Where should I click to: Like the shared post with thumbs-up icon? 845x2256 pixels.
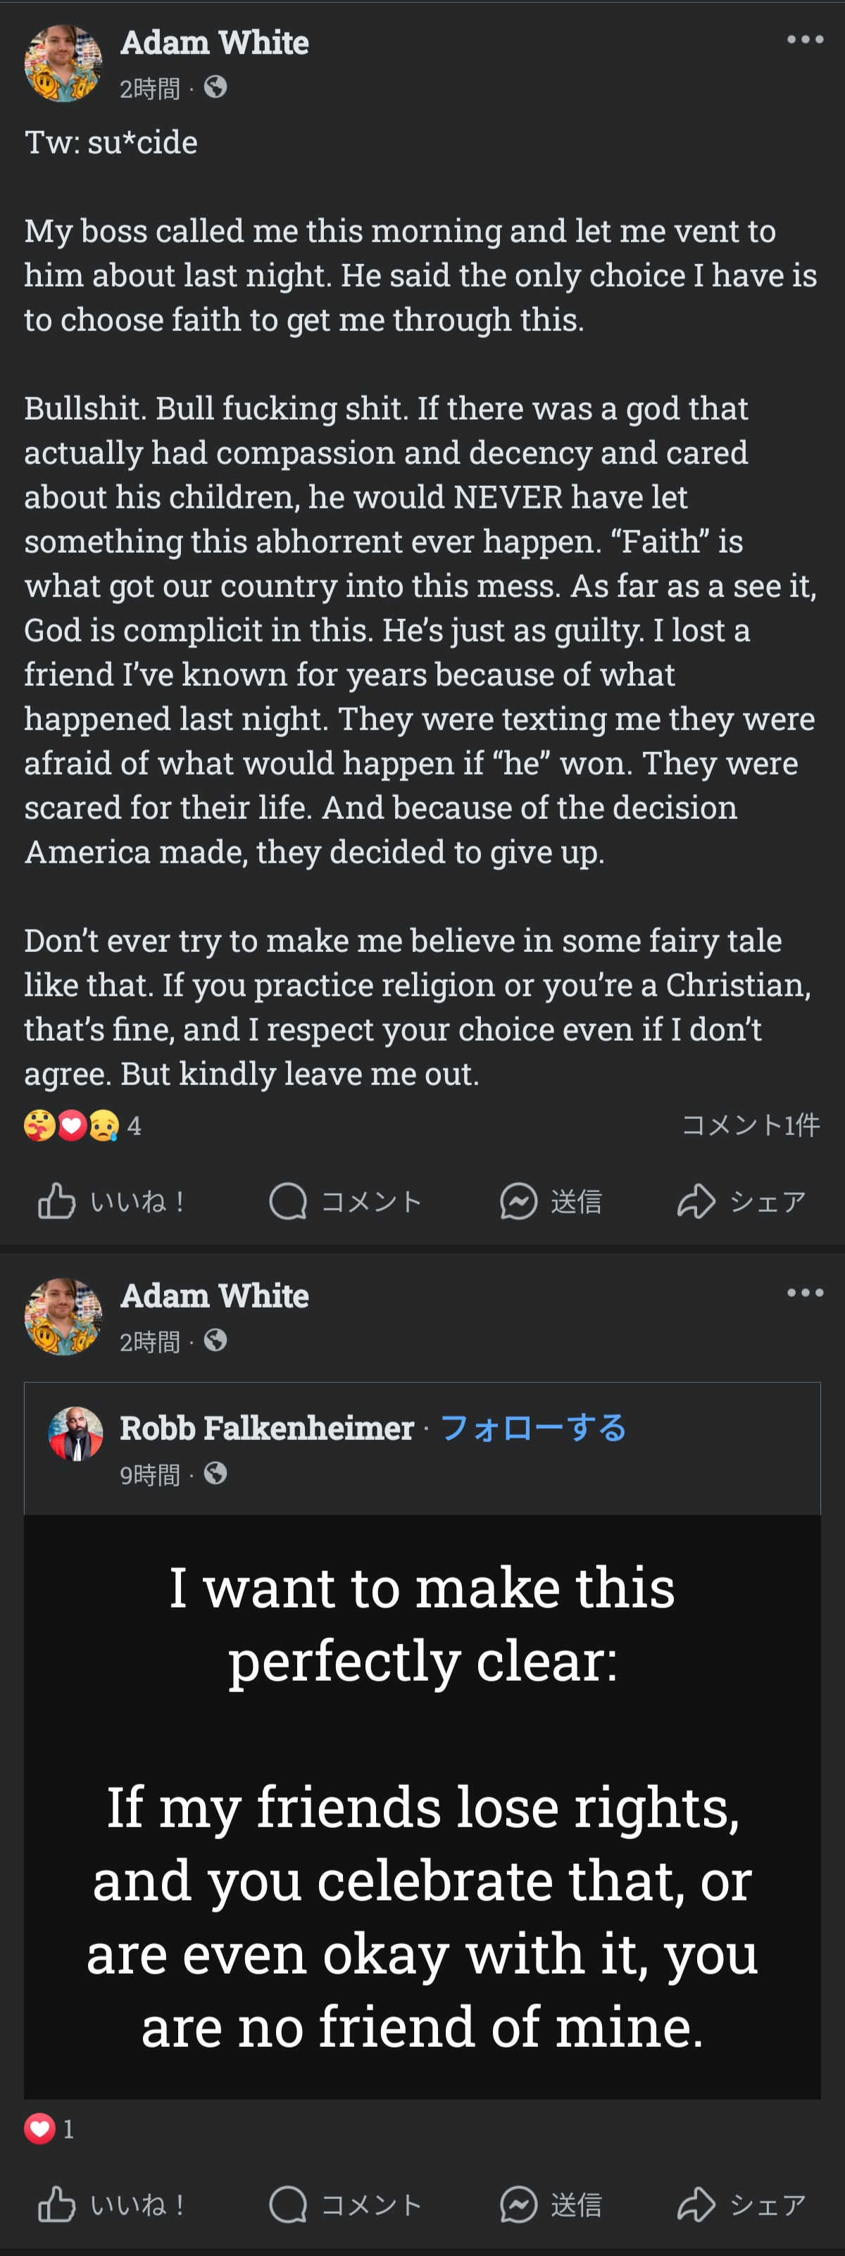[57, 2205]
